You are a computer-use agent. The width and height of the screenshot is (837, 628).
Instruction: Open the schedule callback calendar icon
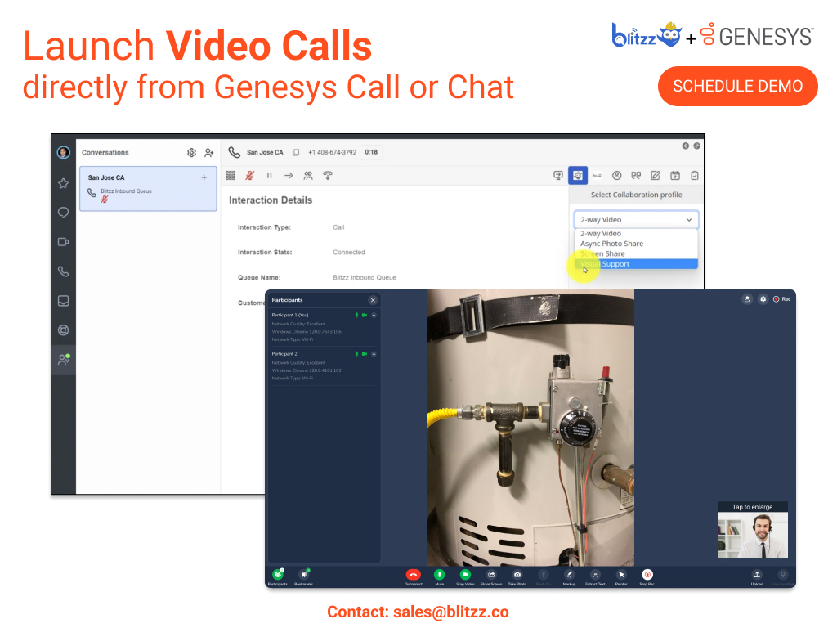point(675,176)
